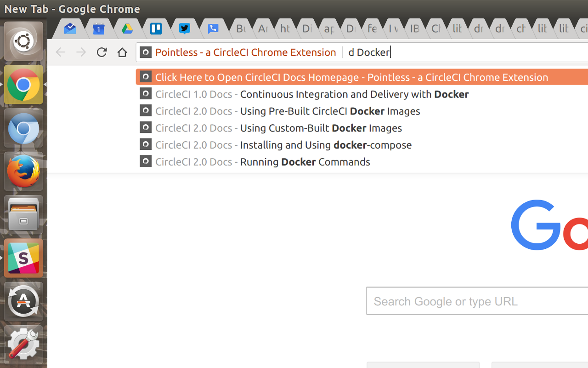
Task: Switch to the Twitter pinned tab
Action: point(185,29)
